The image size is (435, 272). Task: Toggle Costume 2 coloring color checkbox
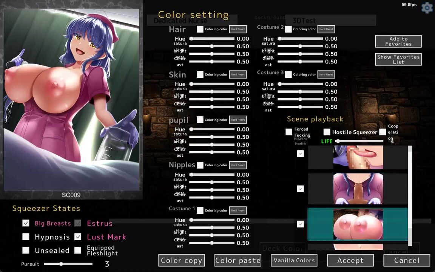pos(288,29)
